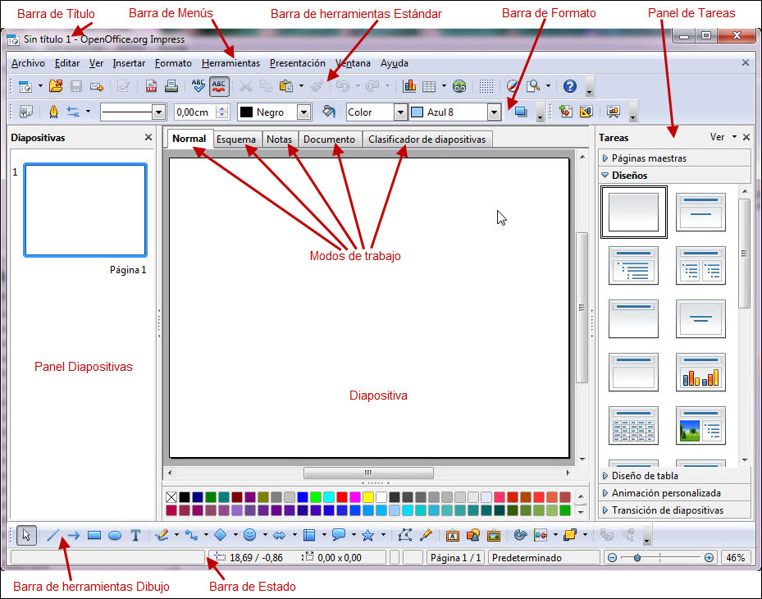Select the Symbol Shapes smiley tool
Screen dimensions: 762x599
point(250,535)
